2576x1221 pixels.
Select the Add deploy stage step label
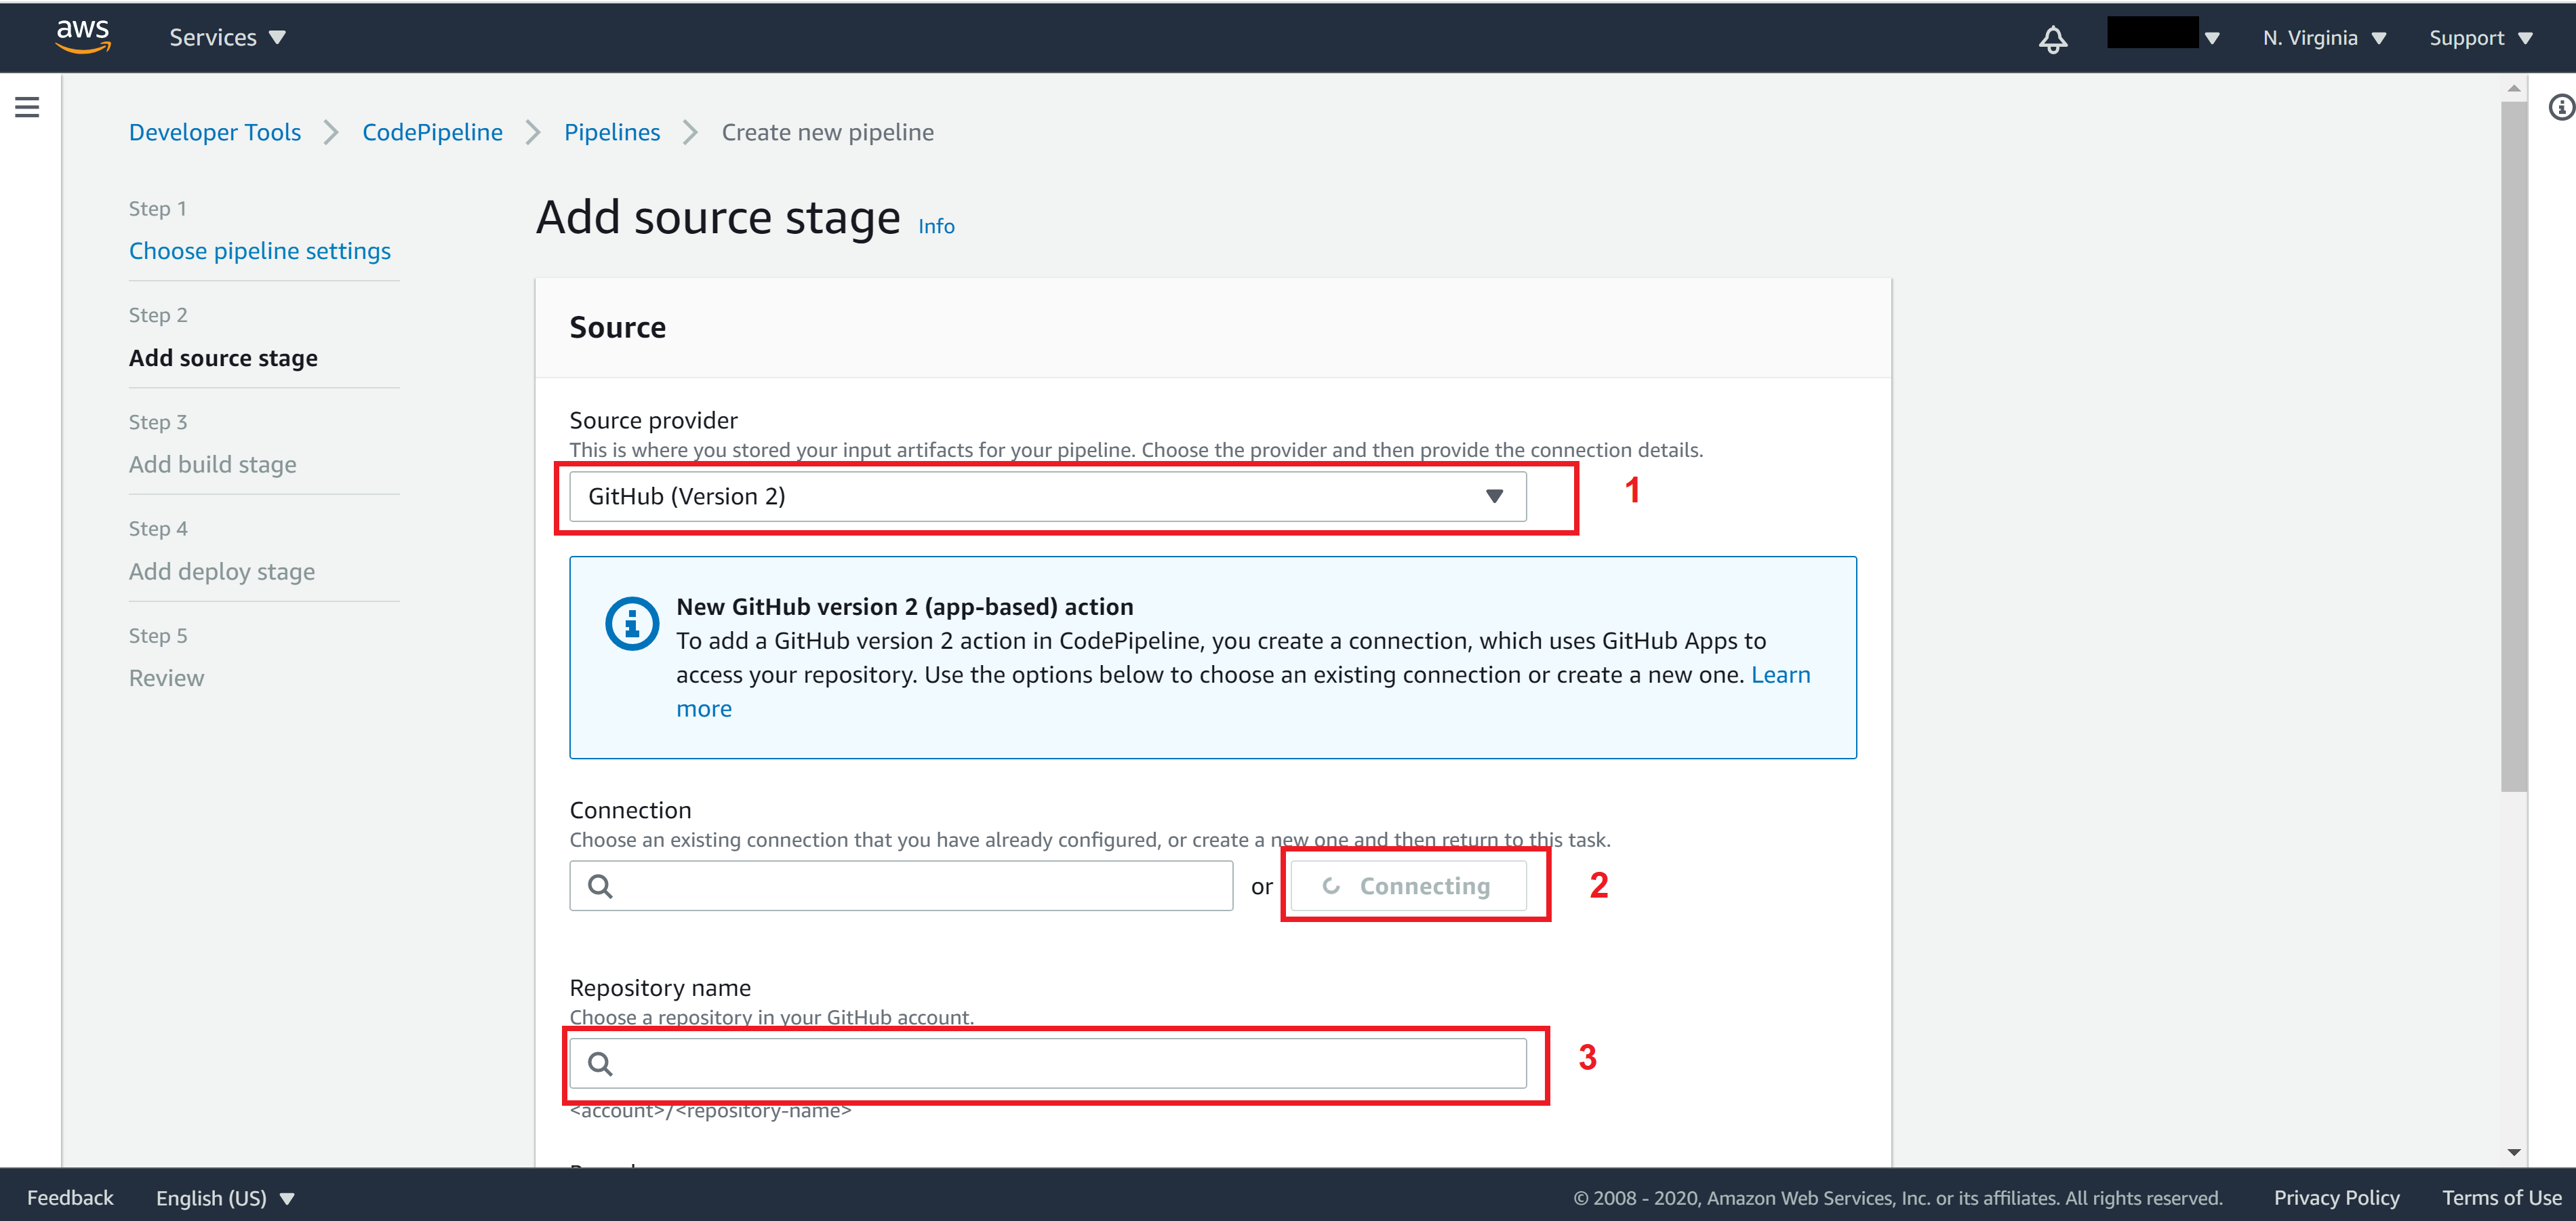[x=222, y=572]
